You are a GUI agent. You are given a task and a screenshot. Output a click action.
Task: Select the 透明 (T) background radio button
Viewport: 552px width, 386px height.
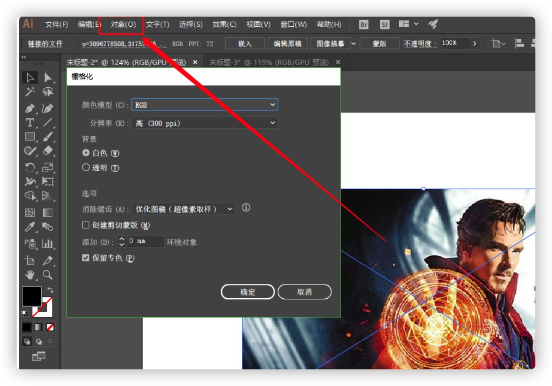point(86,167)
